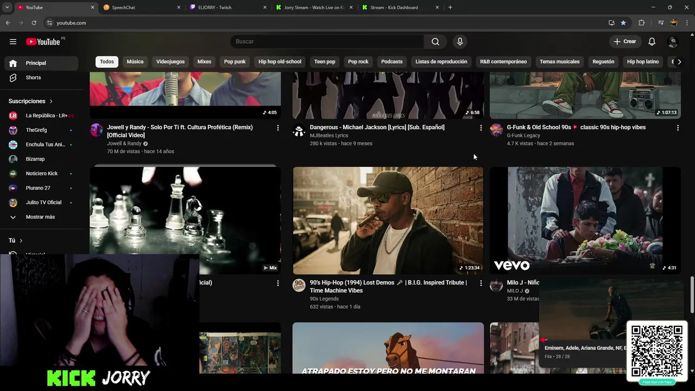This screenshot has width=695, height=391.
Task: Select the Hip hop latino chip
Action: [x=643, y=62]
